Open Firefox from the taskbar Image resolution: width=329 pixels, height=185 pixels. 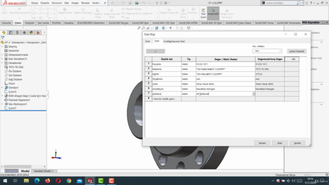[48, 180]
